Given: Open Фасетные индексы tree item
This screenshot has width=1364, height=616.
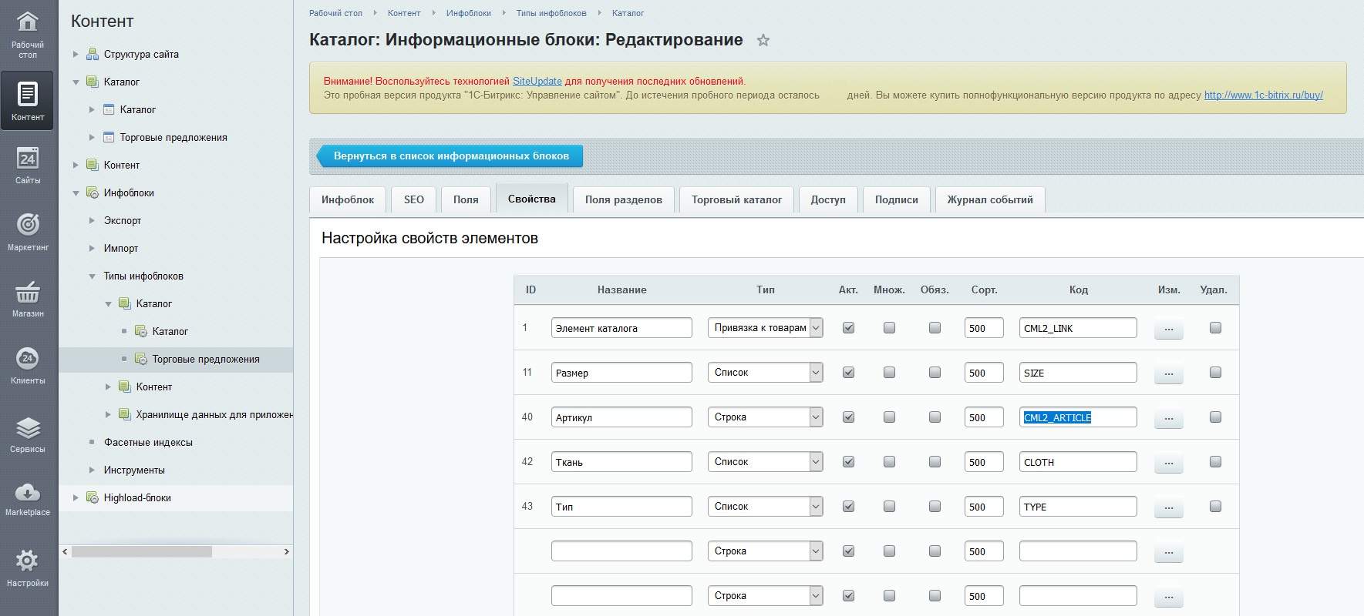Looking at the screenshot, I should point(148,442).
